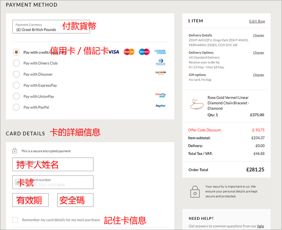
Task: Click the UnionPay logo icon
Action: (x=160, y=95)
